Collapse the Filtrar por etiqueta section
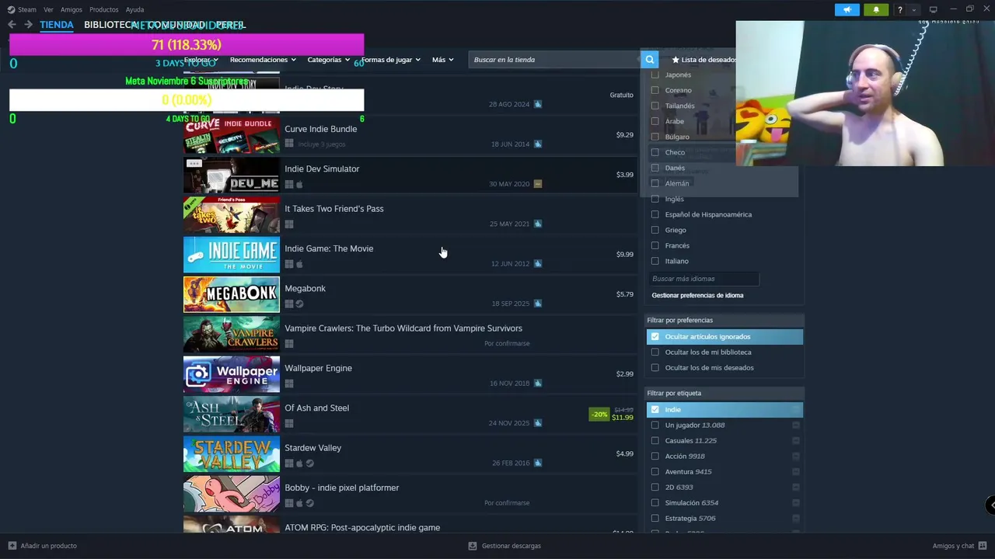 click(x=724, y=393)
